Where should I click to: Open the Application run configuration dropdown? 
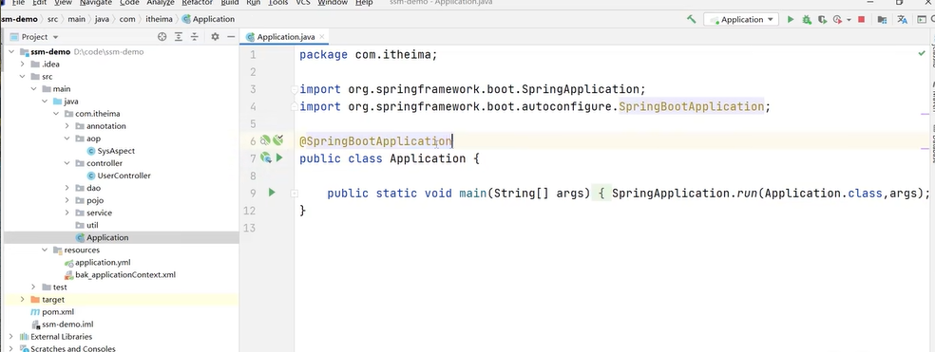[x=741, y=20]
